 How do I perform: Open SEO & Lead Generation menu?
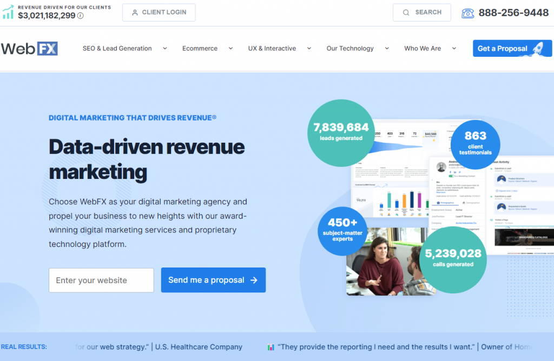coord(117,48)
